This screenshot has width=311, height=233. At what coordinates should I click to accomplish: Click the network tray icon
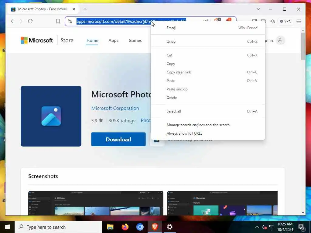[272, 227]
